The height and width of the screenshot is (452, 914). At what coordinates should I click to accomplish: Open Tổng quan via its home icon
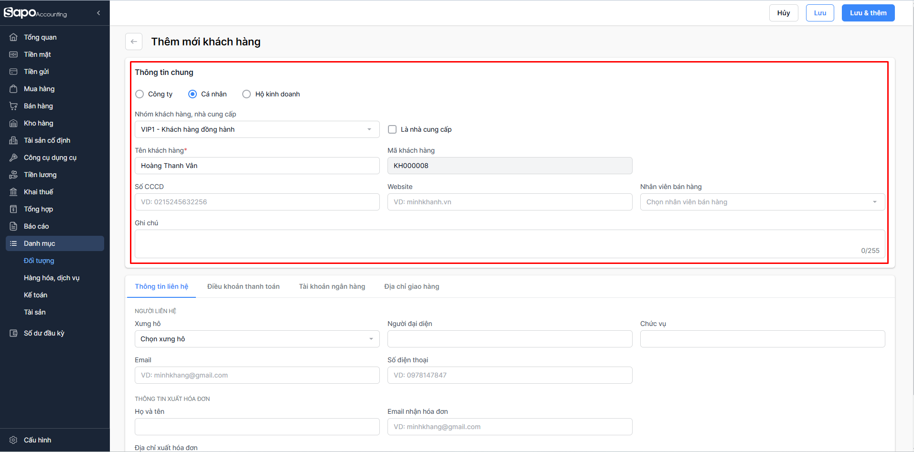coord(13,37)
